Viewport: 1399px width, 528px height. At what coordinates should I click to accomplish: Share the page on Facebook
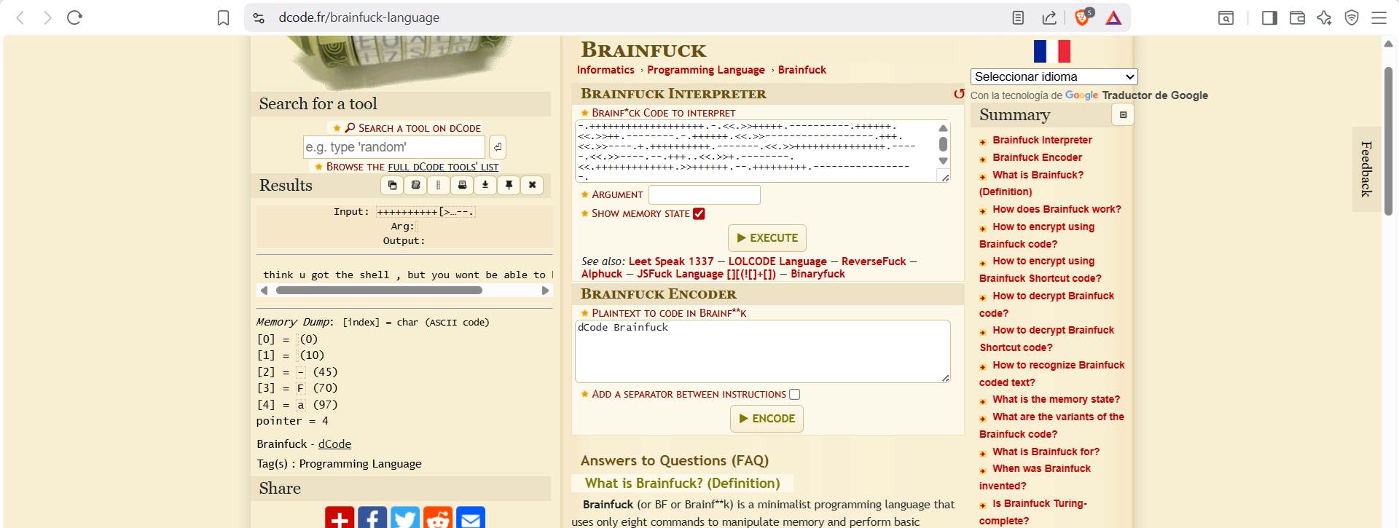point(372,518)
